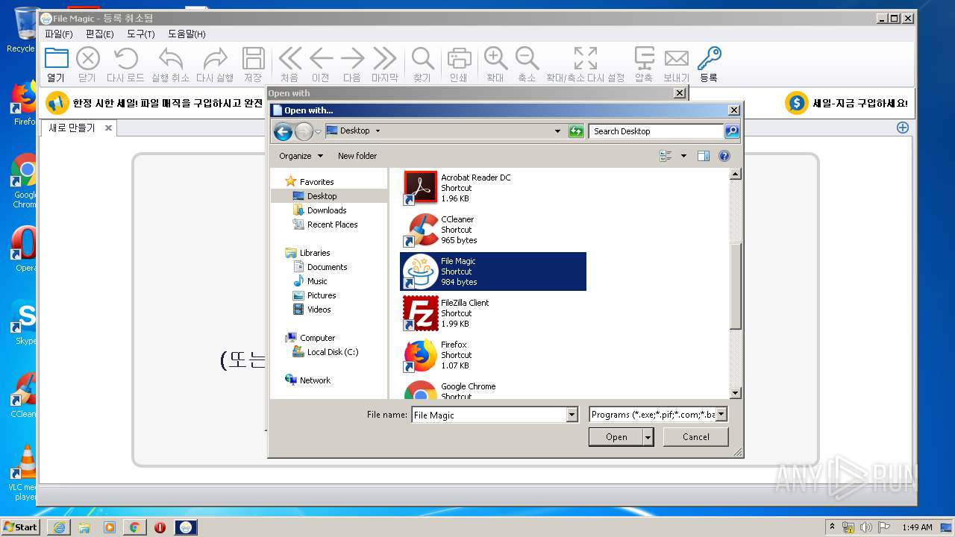Click into the Search Desktop field
This screenshot has height=537, width=955.
point(657,131)
